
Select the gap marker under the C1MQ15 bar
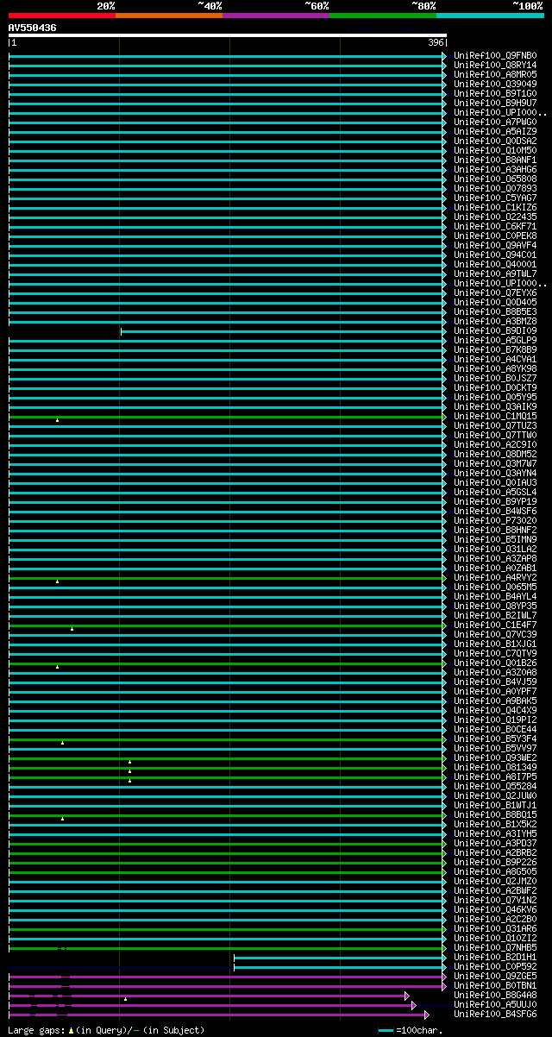58,420
